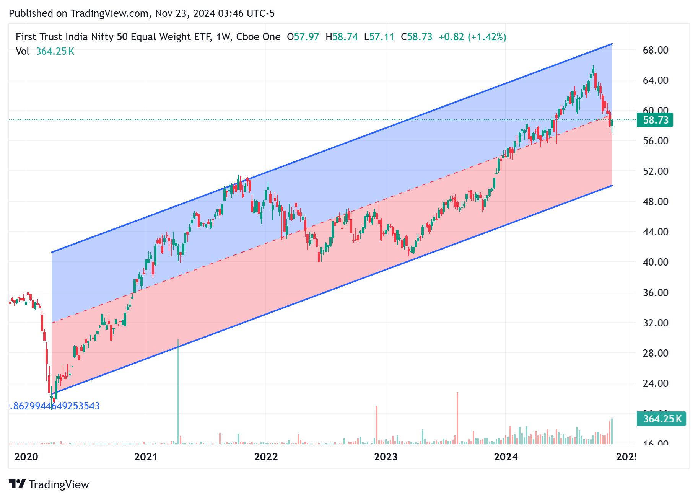
Task: Click the open value O57.97
Action: tap(303, 37)
